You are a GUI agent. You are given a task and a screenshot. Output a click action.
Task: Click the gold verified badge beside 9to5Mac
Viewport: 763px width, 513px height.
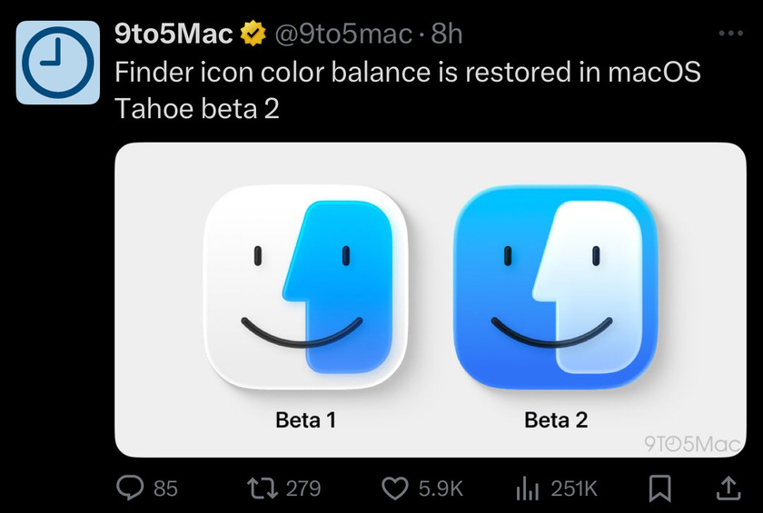[x=253, y=34]
